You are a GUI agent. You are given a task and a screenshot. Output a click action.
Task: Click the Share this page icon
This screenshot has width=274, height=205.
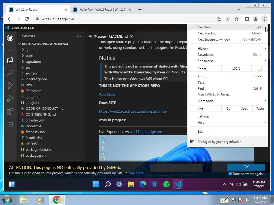[228, 19]
